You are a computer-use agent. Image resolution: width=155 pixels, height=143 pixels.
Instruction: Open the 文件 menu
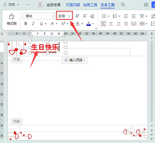coord(11,5)
